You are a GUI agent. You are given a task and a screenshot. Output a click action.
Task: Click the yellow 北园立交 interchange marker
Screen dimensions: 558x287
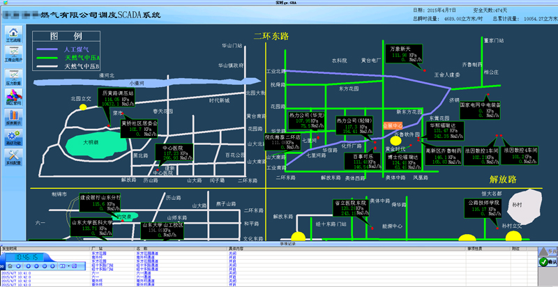[x=83, y=106]
